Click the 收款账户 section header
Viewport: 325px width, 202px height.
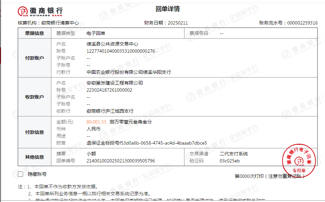click(x=35, y=97)
